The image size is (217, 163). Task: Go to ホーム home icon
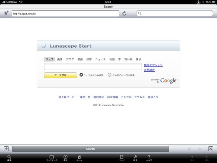pos(79,158)
